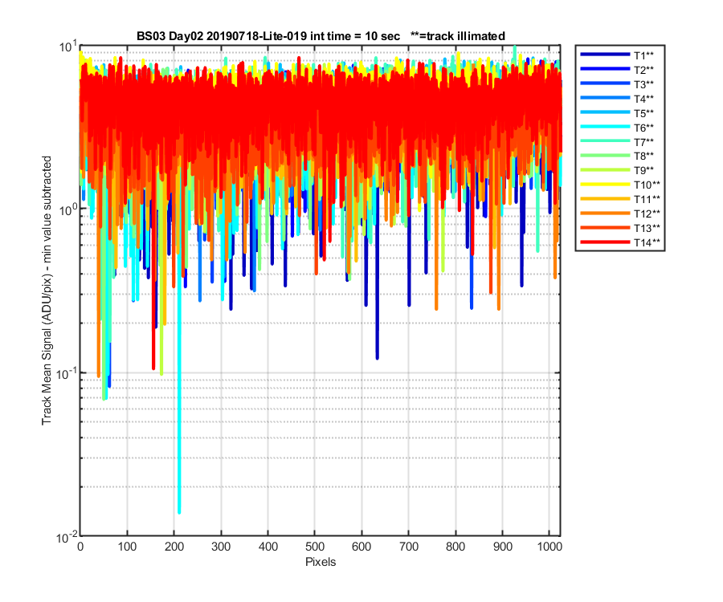This screenshot has height=602, width=723.
Task: Click the x-axis tick label 800
Action: click(455, 547)
